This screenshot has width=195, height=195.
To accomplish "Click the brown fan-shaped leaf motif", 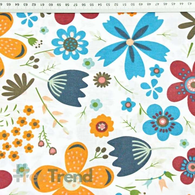I will pyautogui.click(x=17, y=86).
